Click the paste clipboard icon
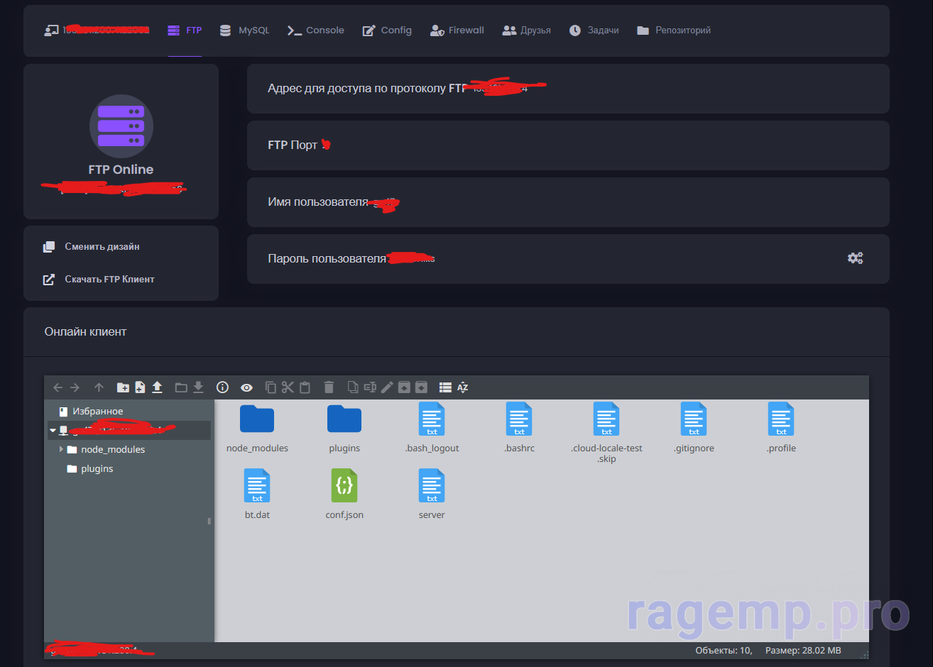 pos(305,387)
